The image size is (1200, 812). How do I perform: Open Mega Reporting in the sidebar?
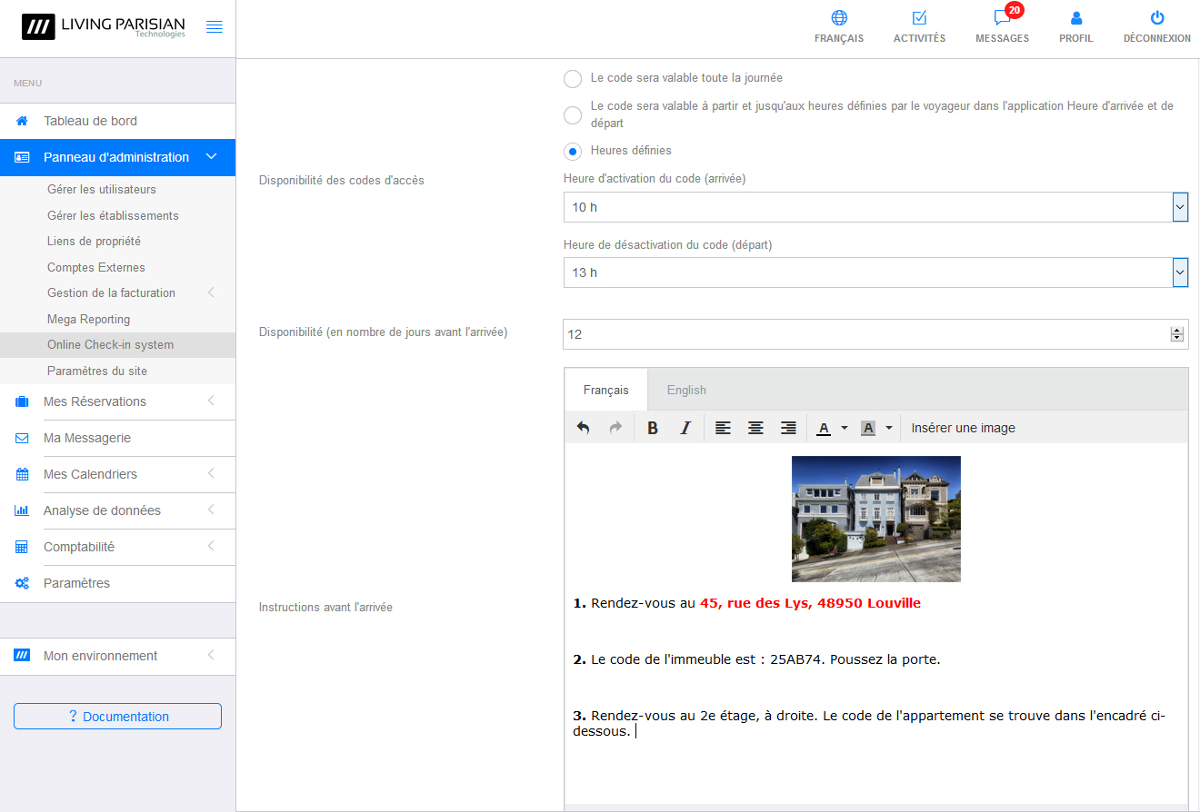(x=88, y=319)
